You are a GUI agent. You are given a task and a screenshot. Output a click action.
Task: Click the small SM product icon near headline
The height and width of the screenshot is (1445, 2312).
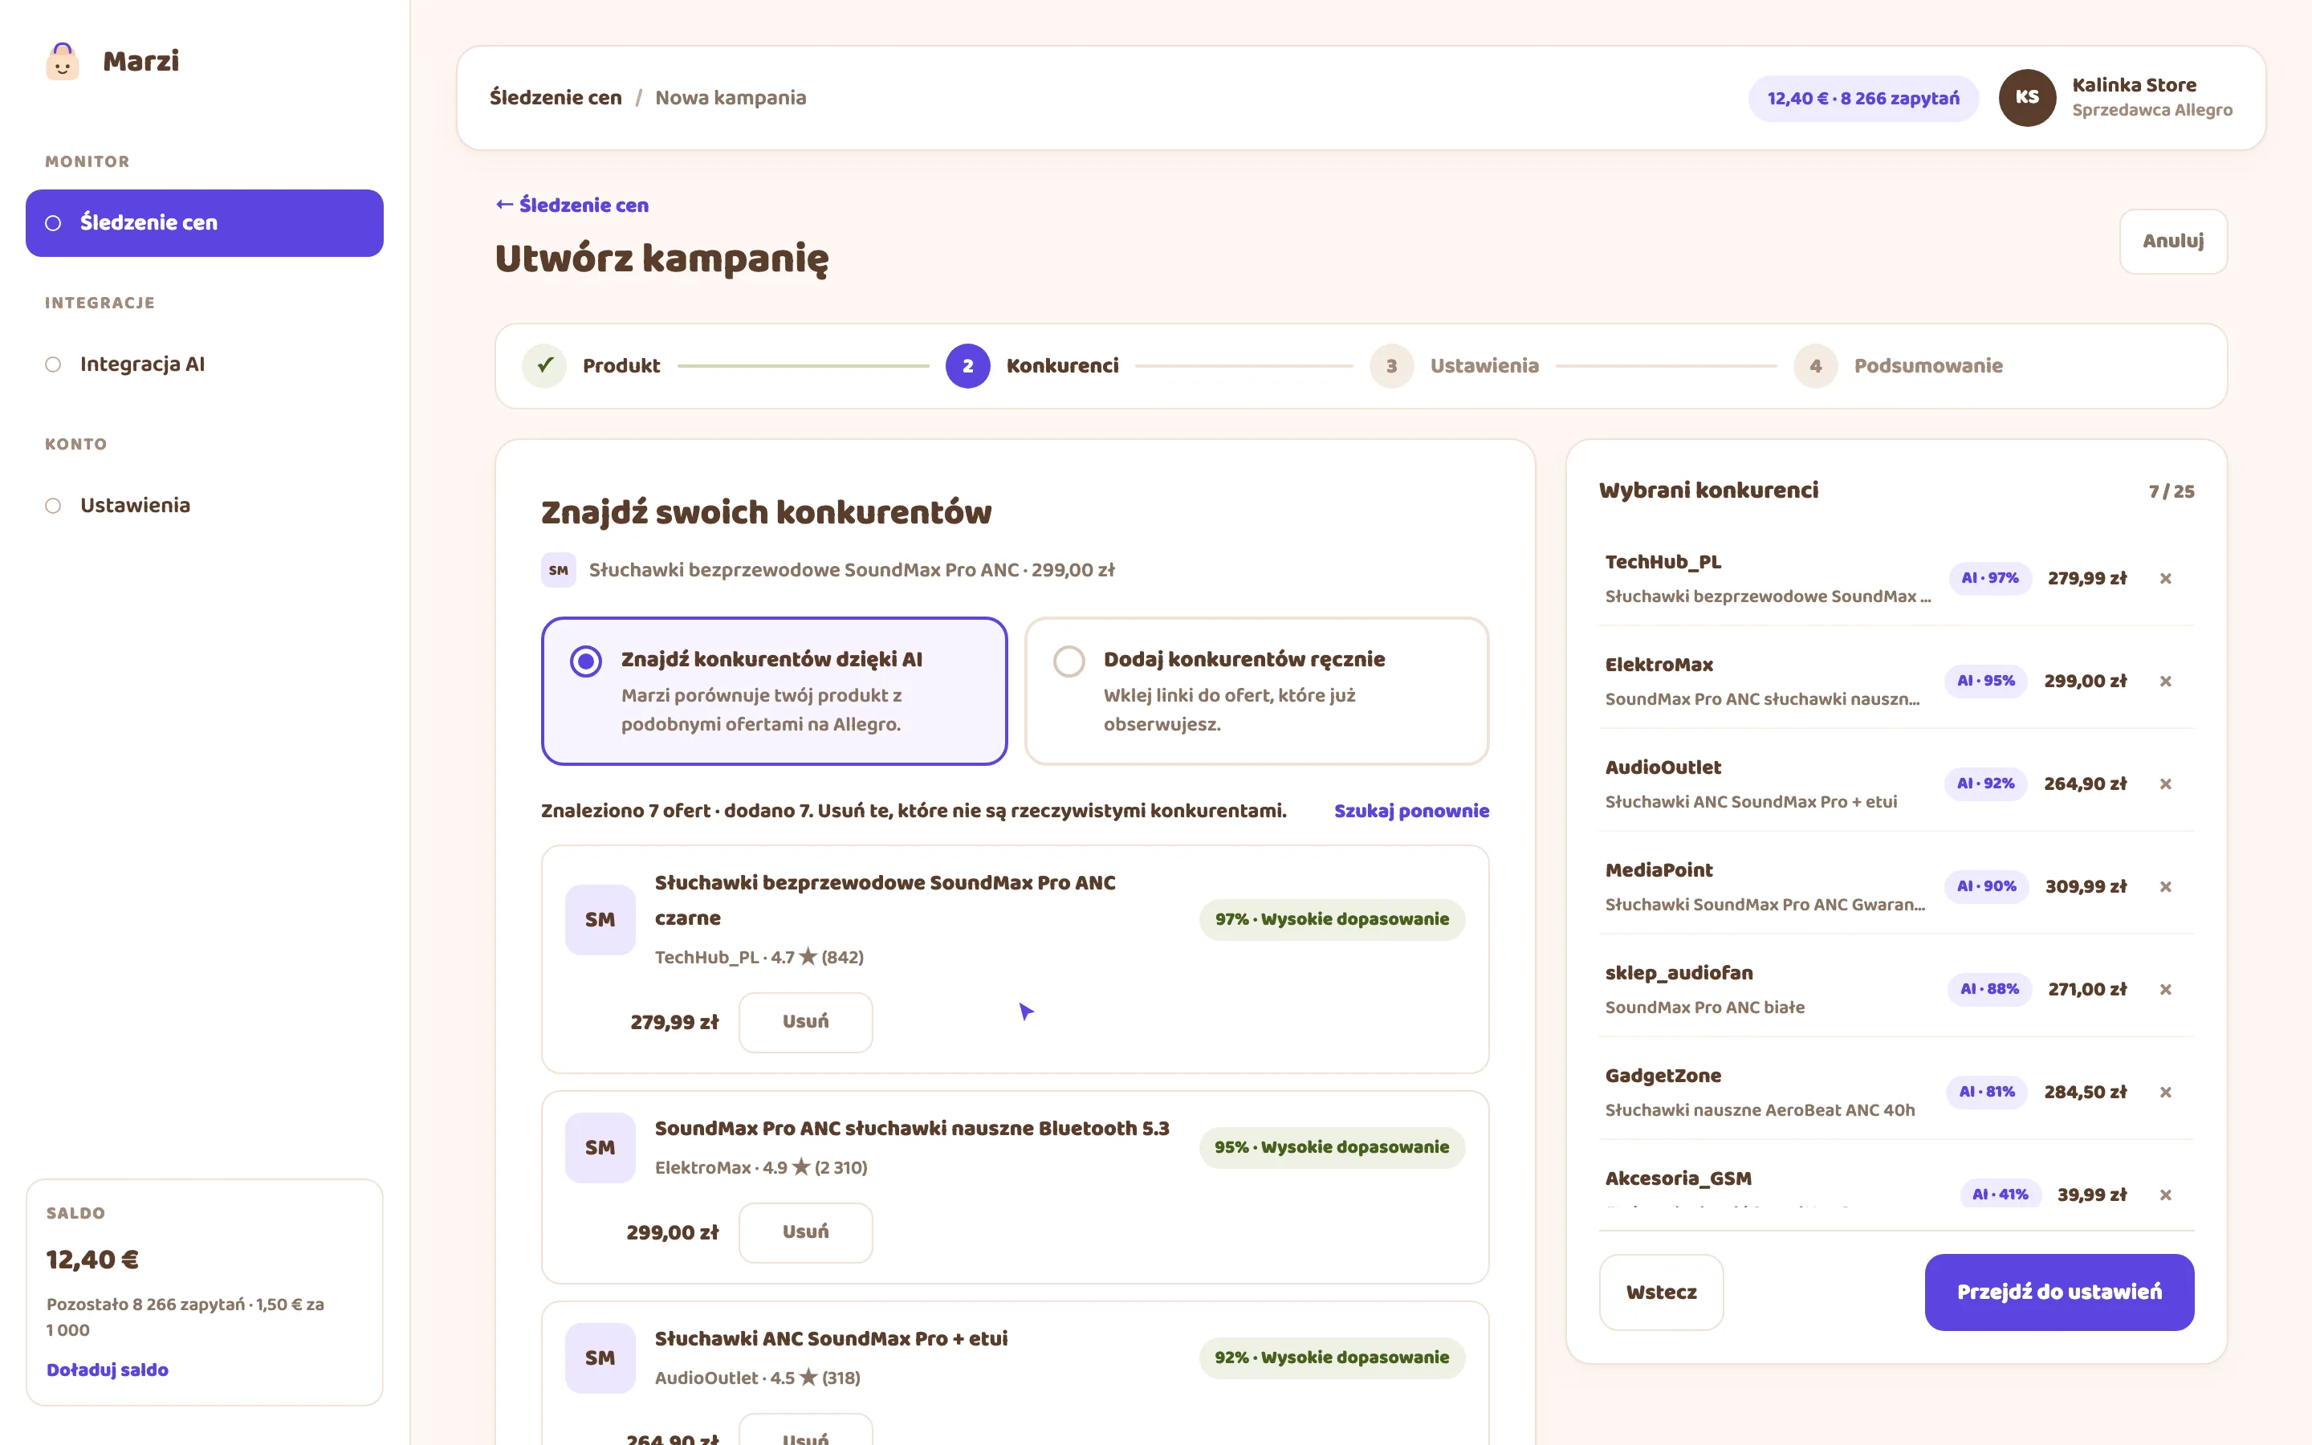tap(558, 571)
